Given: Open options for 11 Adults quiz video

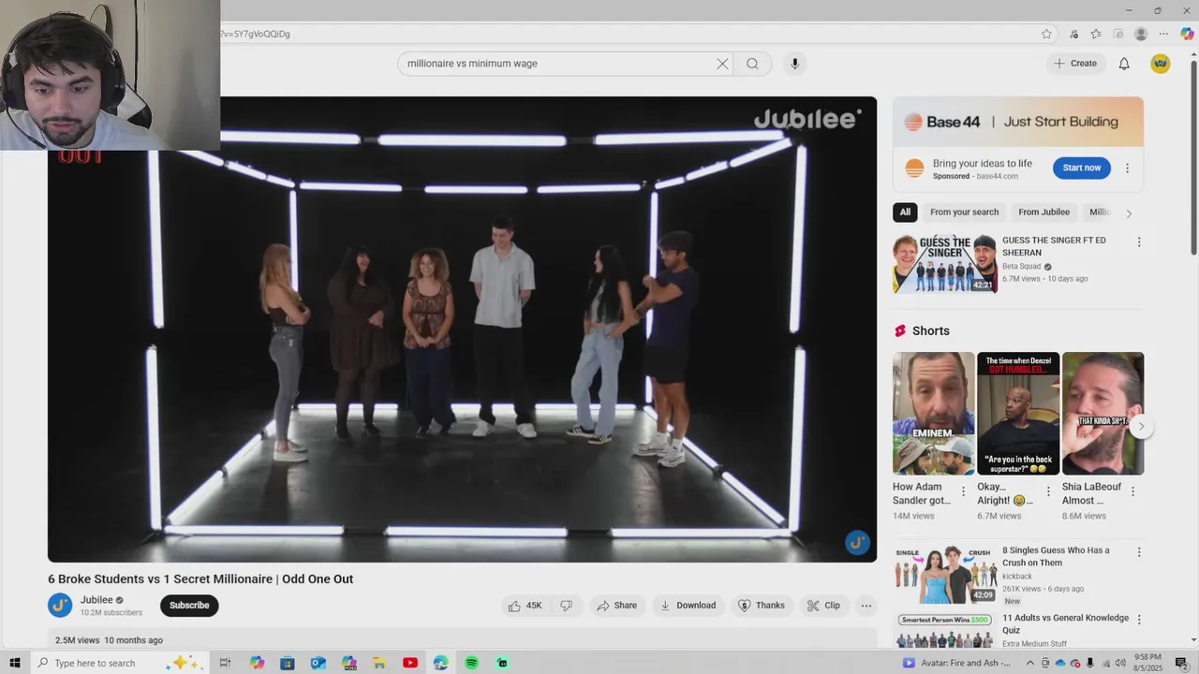Looking at the screenshot, I should coord(1139,620).
